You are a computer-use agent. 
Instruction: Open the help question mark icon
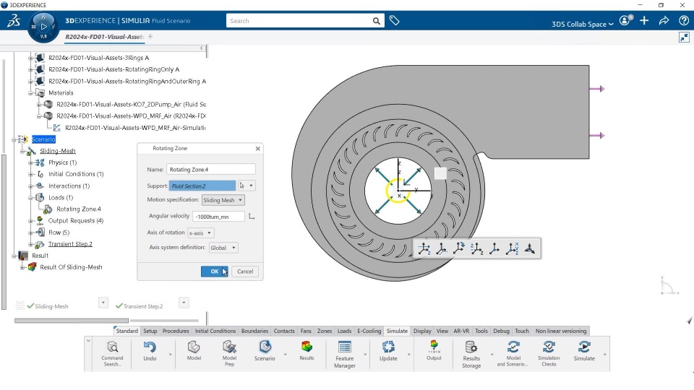683,20
